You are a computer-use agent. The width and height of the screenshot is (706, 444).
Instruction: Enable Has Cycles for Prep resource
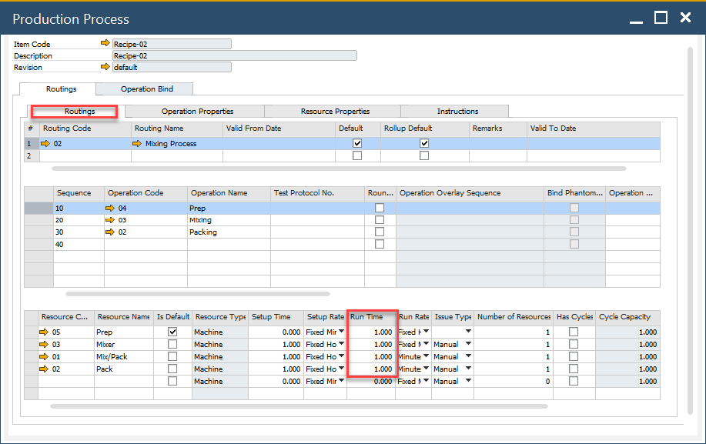(x=573, y=332)
